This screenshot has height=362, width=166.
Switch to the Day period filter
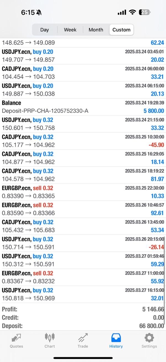pos(44,30)
